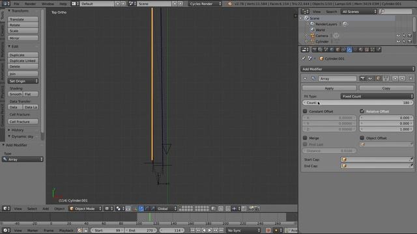The image size is (417, 234).
Task: Toggle Camera visibility eye in outliner
Action: point(398,36)
